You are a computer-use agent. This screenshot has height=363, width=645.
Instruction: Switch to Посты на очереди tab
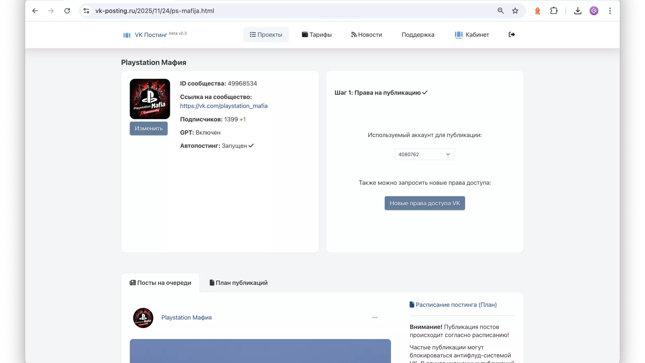(160, 283)
